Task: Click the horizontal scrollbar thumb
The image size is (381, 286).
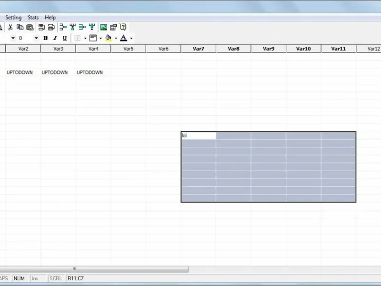Action: [x=94, y=269]
